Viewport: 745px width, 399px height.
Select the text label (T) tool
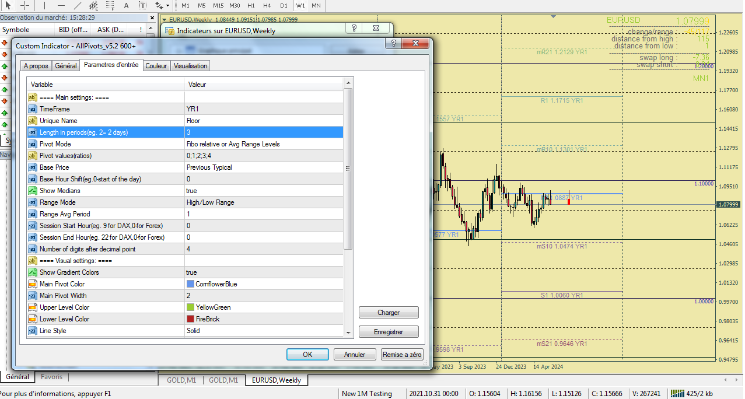click(143, 5)
